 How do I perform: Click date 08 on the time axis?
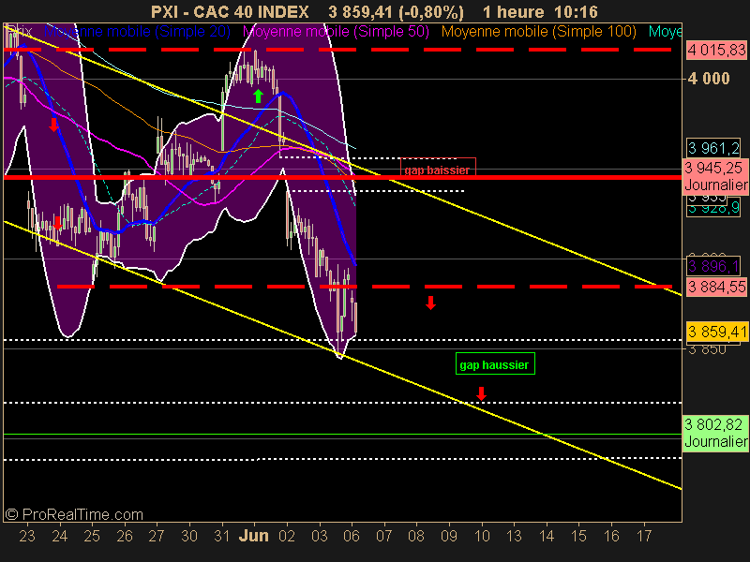click(416, 536)
